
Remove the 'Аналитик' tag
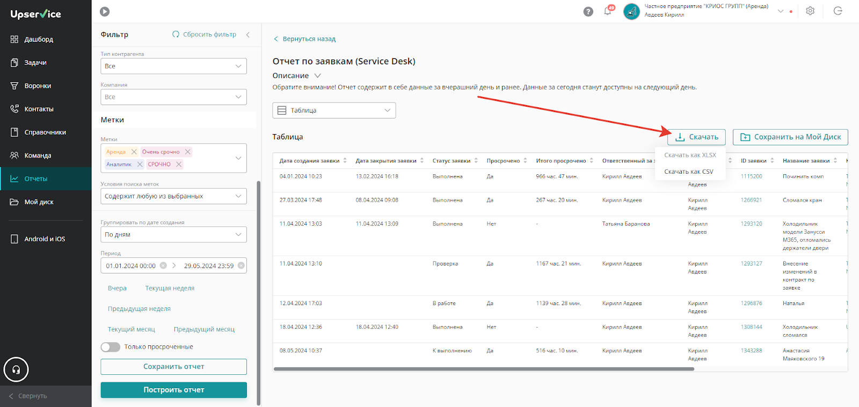coord(140,164)
